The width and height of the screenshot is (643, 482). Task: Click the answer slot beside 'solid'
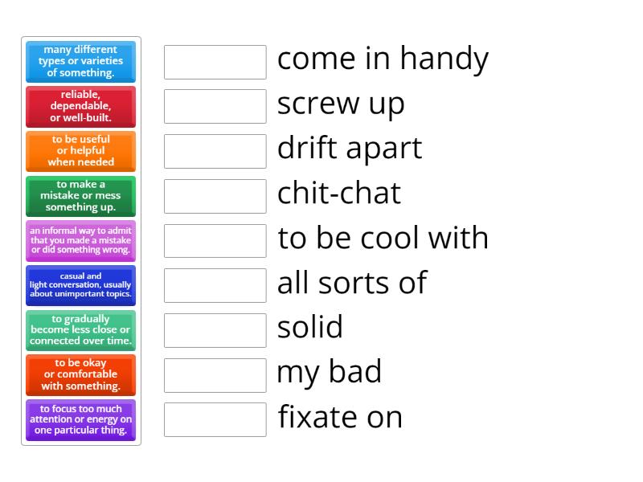pos(215,328)
